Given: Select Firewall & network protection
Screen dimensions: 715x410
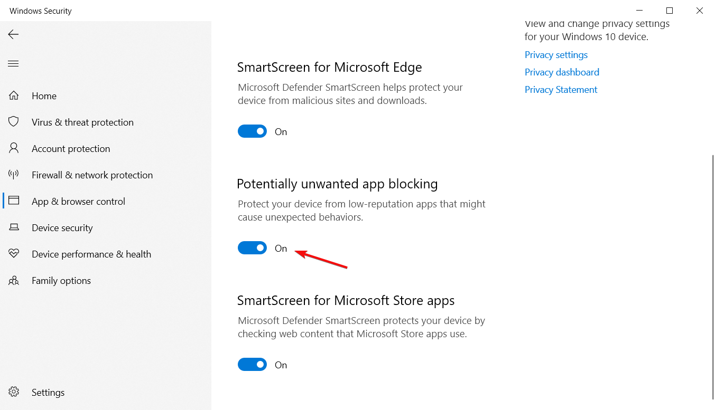Looking at the screenshot, I should [x=92, y=175].
